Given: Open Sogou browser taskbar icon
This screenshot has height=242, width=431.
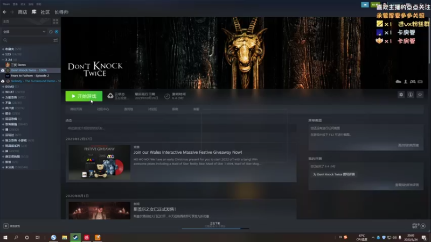Looking at the screenshot, I should click(53, 237).
